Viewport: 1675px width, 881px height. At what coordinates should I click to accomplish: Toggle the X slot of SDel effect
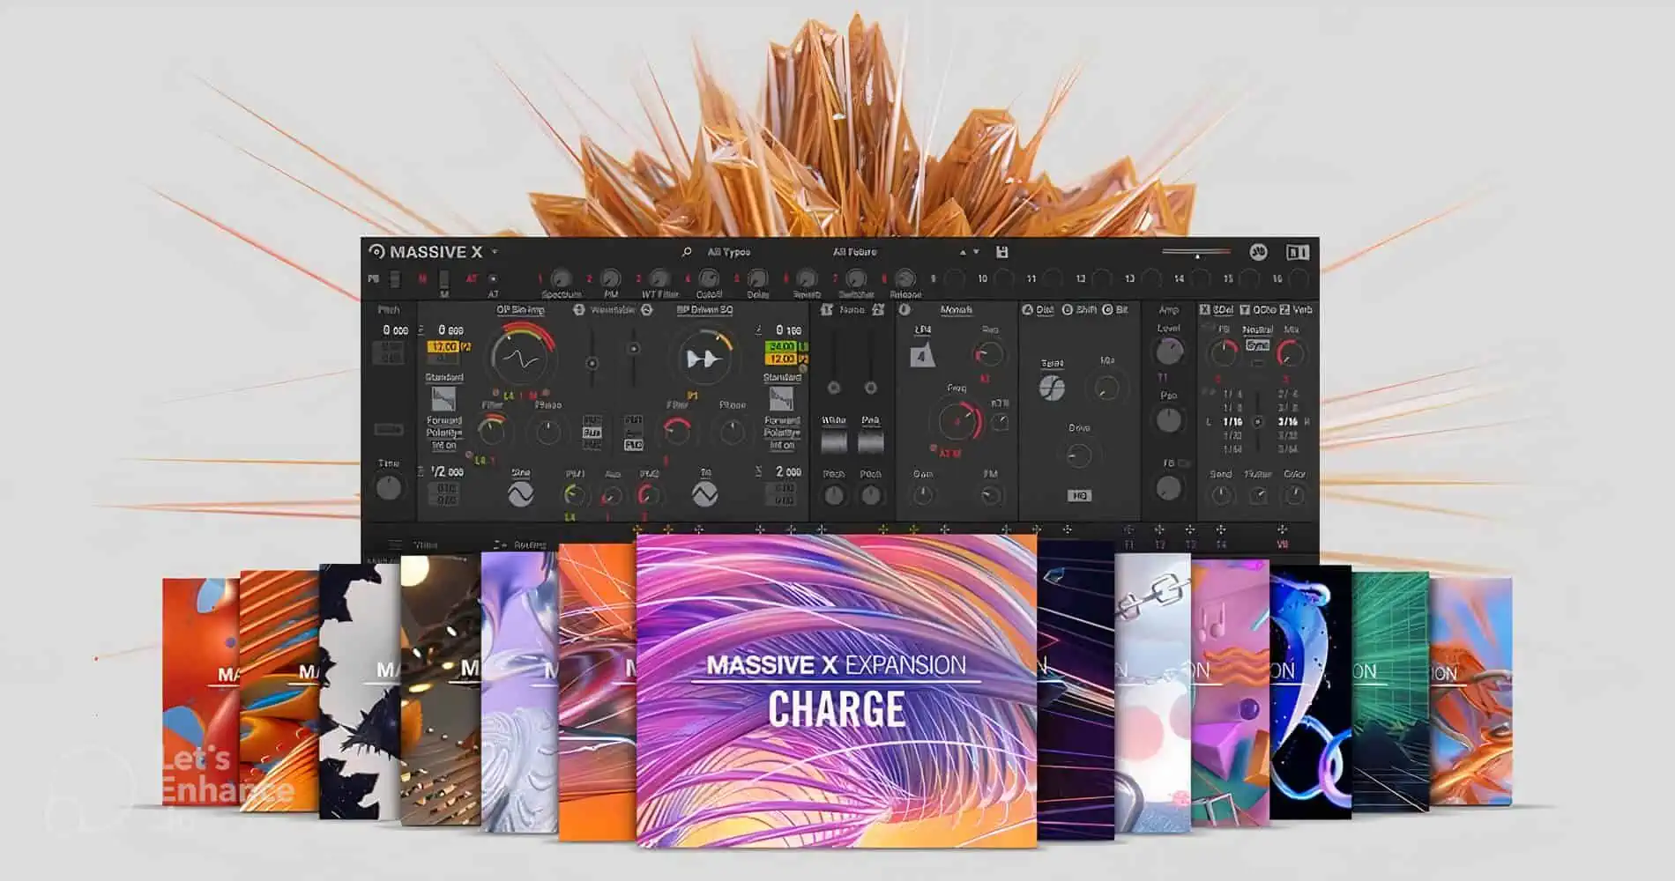(1204, 310)
